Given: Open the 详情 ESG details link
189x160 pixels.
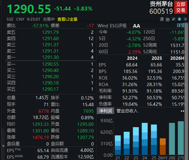Looking at the screenshot, I should pyautogui.click(x=180, y=26).
